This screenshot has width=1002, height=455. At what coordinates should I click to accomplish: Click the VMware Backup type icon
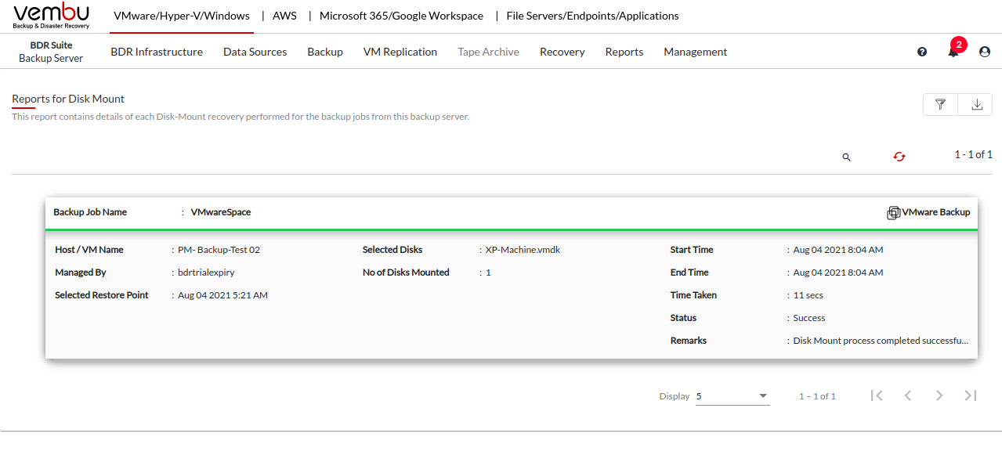(893, 212)
